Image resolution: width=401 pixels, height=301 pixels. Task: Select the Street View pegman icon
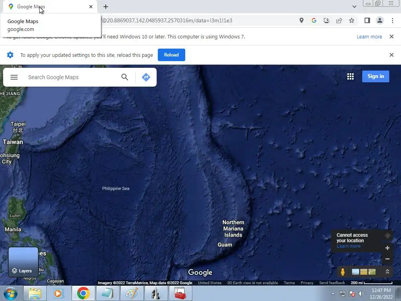tap(343, 272)
